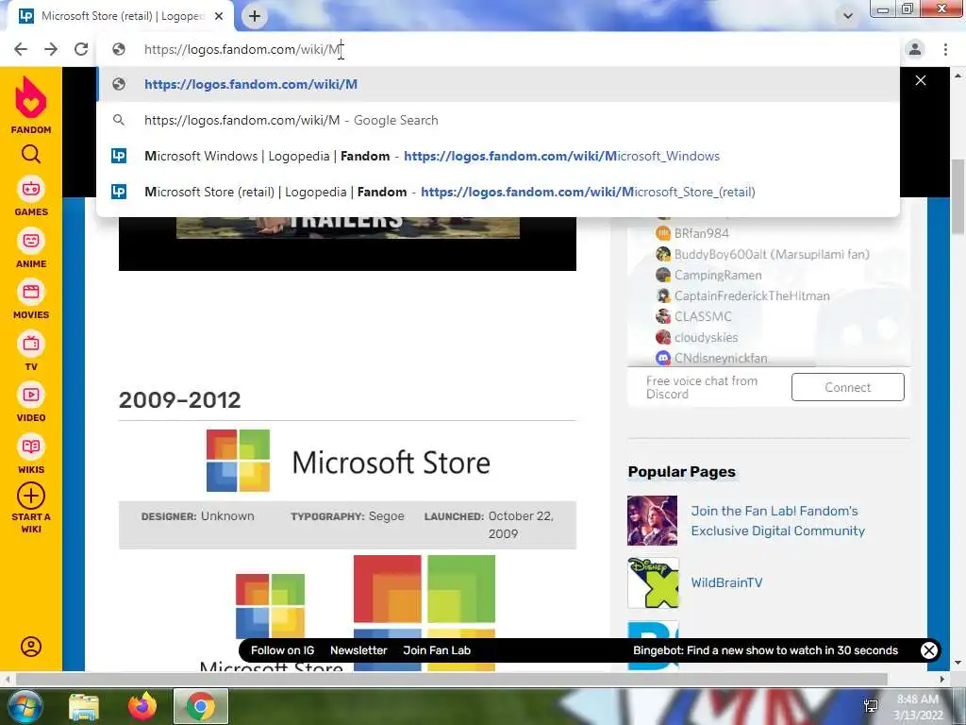
Task: Close the dark banner with X
Action: pos(921,80)
